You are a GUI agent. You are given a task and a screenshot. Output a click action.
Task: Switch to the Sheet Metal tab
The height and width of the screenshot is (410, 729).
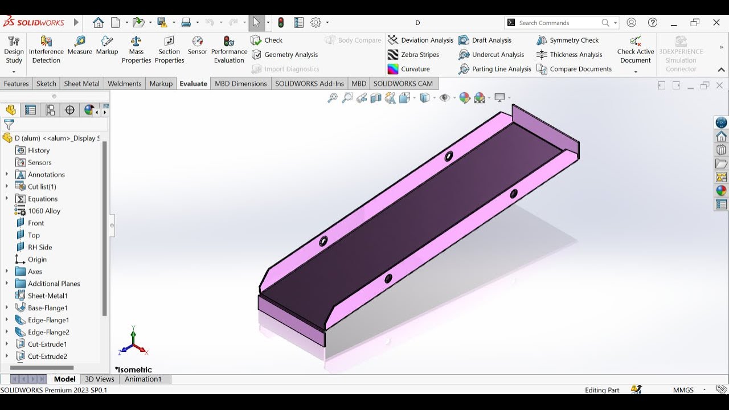tap(81, 84)
